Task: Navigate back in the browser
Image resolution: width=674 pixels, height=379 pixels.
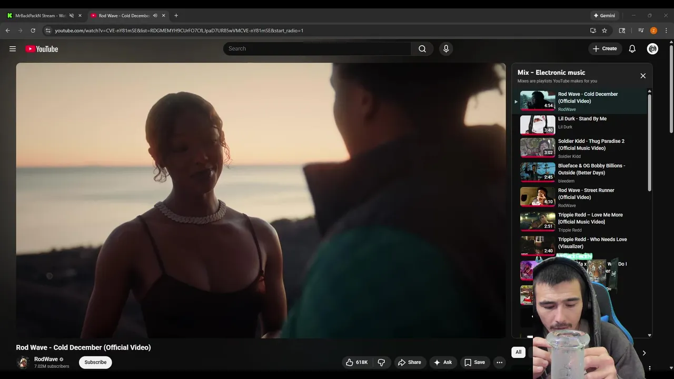Action: 7,31
